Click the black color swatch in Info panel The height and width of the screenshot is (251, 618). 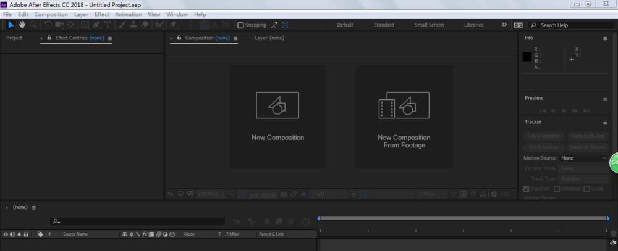point(527,57)
